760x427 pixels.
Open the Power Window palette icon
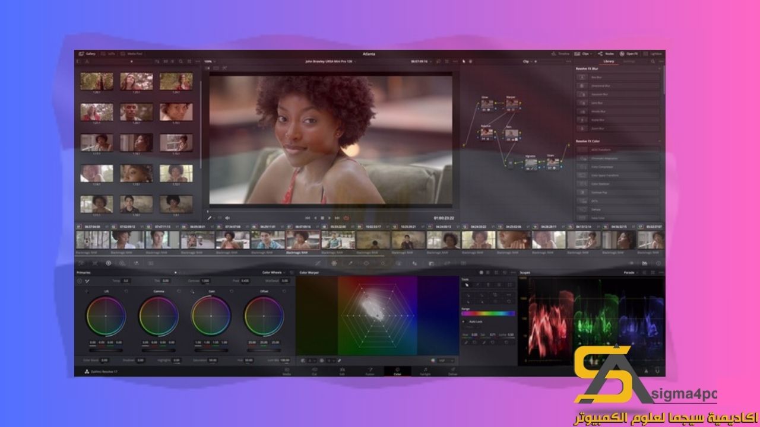(x=366, y=263)
